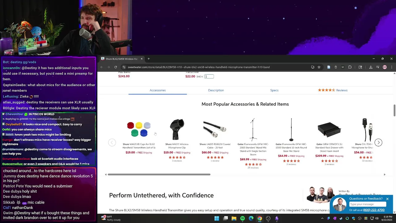Screen dimensions: 396x223
Task: Open the purple Obsidian app on the taskbar
Action: click(x=277, y=218)
